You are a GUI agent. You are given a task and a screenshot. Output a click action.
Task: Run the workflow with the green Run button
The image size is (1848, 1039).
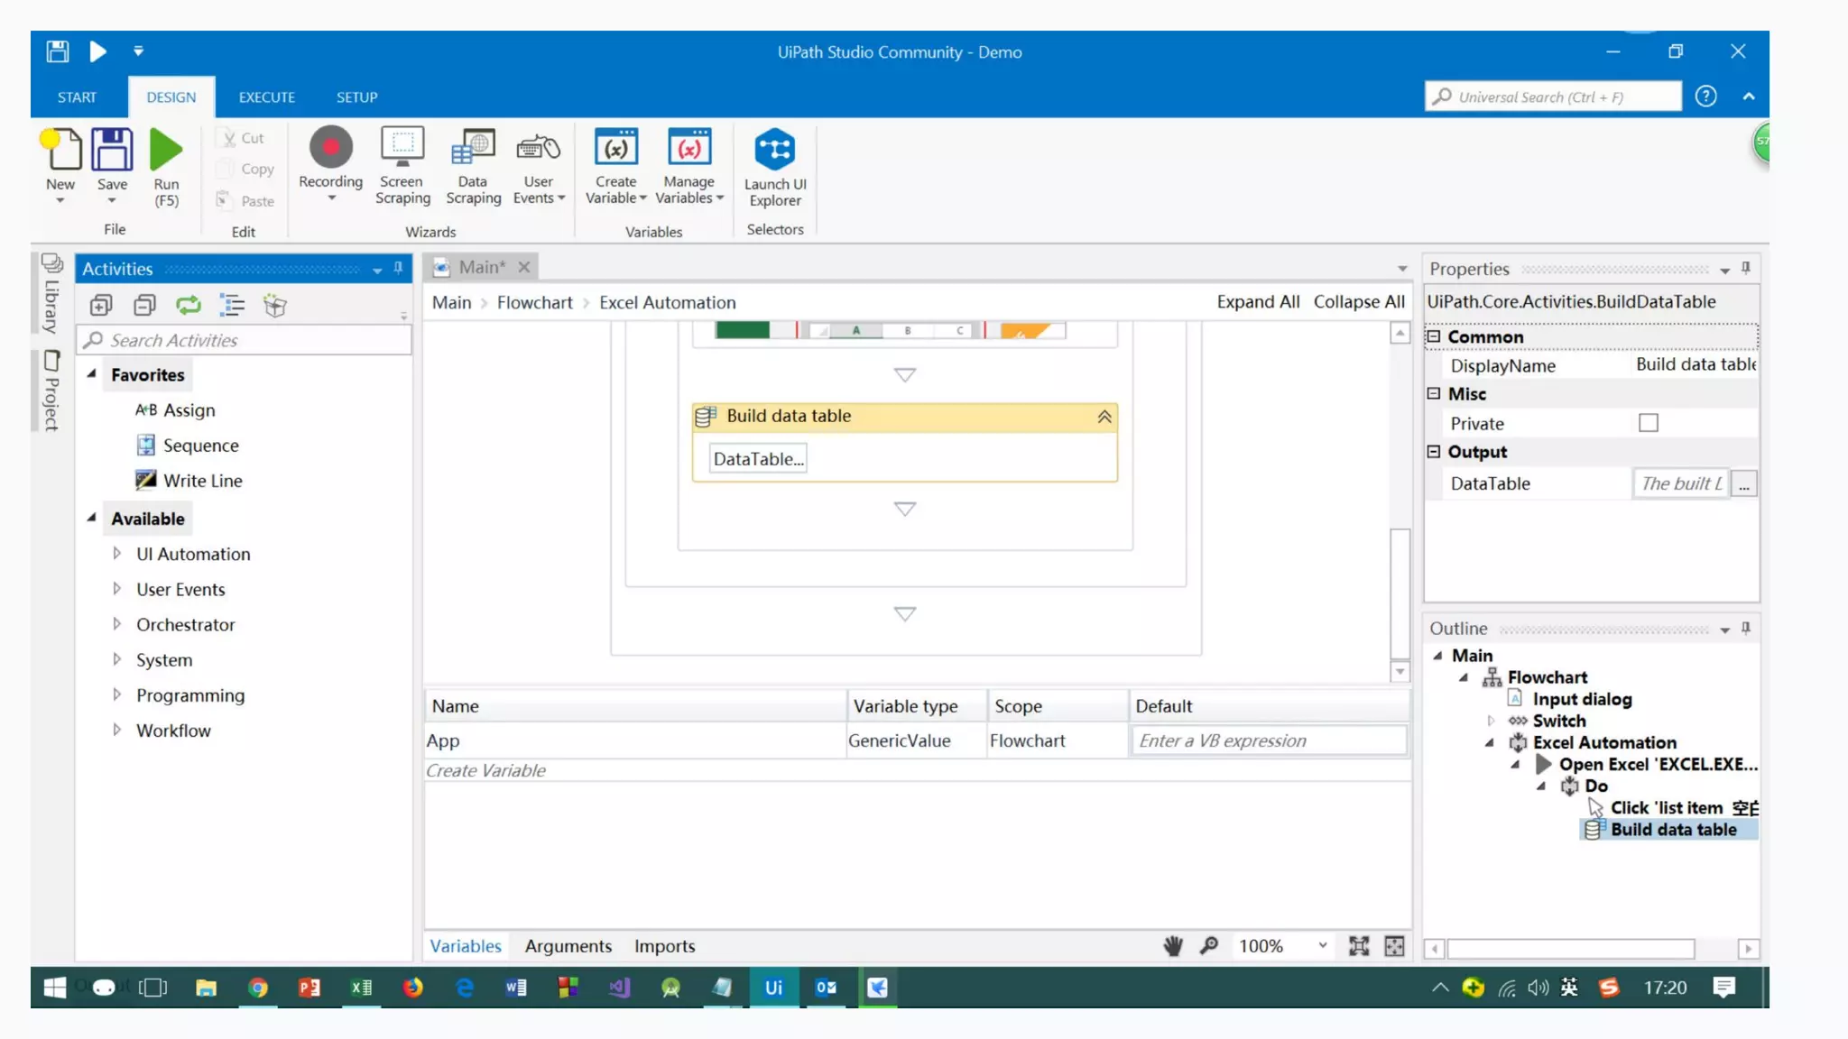tap(166, 151)
